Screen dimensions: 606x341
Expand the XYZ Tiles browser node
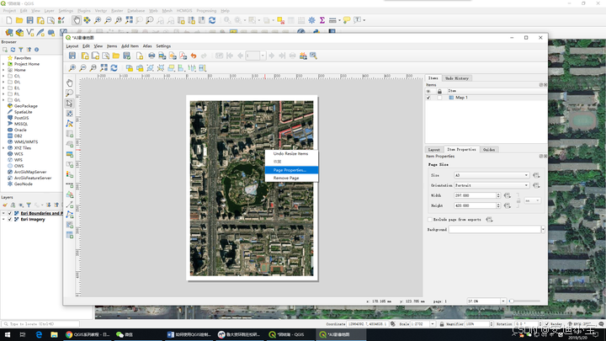[3, 148]
